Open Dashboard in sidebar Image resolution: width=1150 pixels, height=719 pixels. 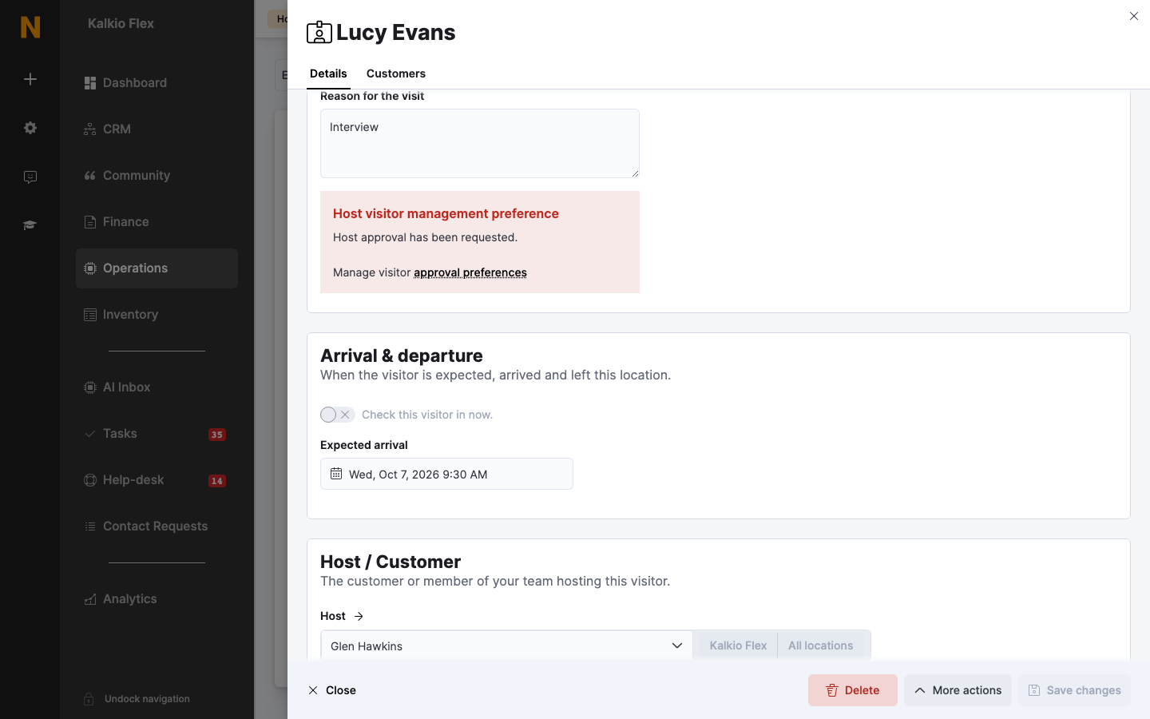click(x=157, y=83)
